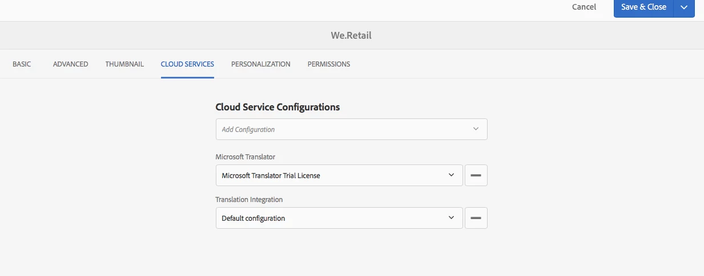The image size is (704, 276).
Task: Open the Advanced tab
Action: pos(70,64)
